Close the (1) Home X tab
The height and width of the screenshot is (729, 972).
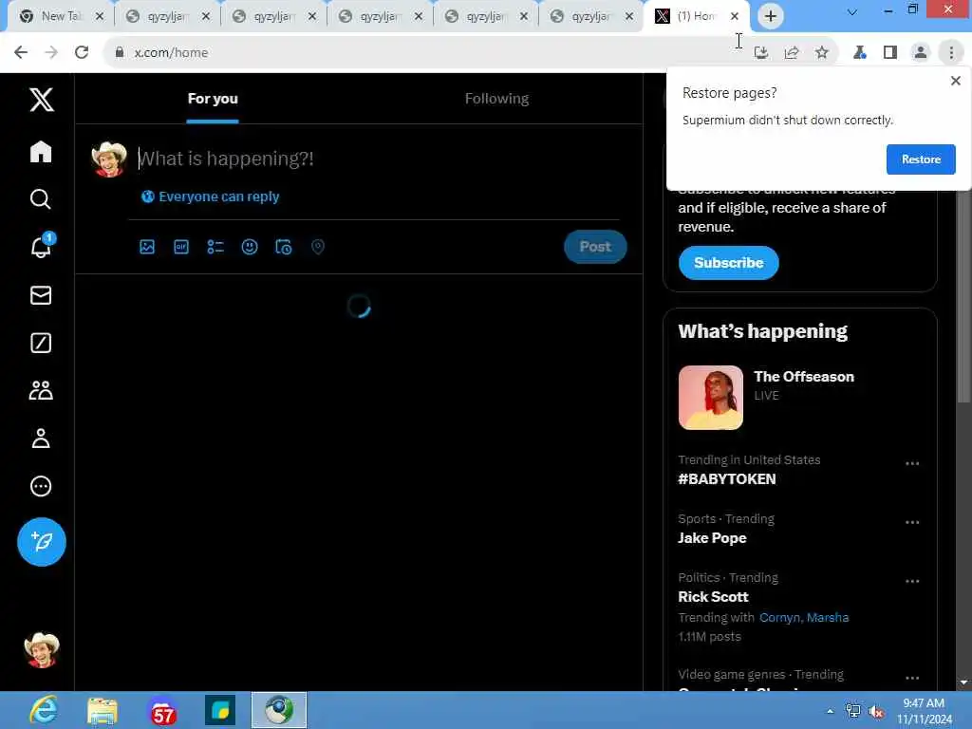735,16
